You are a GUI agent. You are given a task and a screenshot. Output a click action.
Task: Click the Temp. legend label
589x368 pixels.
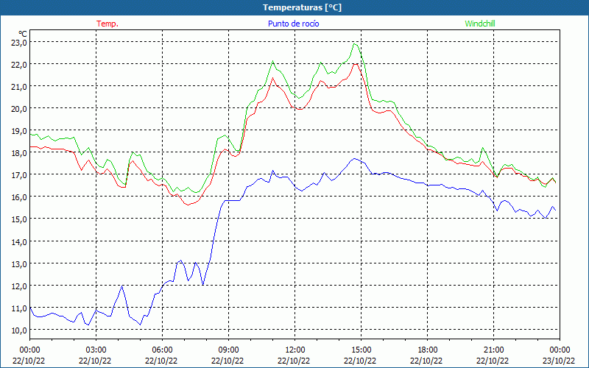coord(107,24)
